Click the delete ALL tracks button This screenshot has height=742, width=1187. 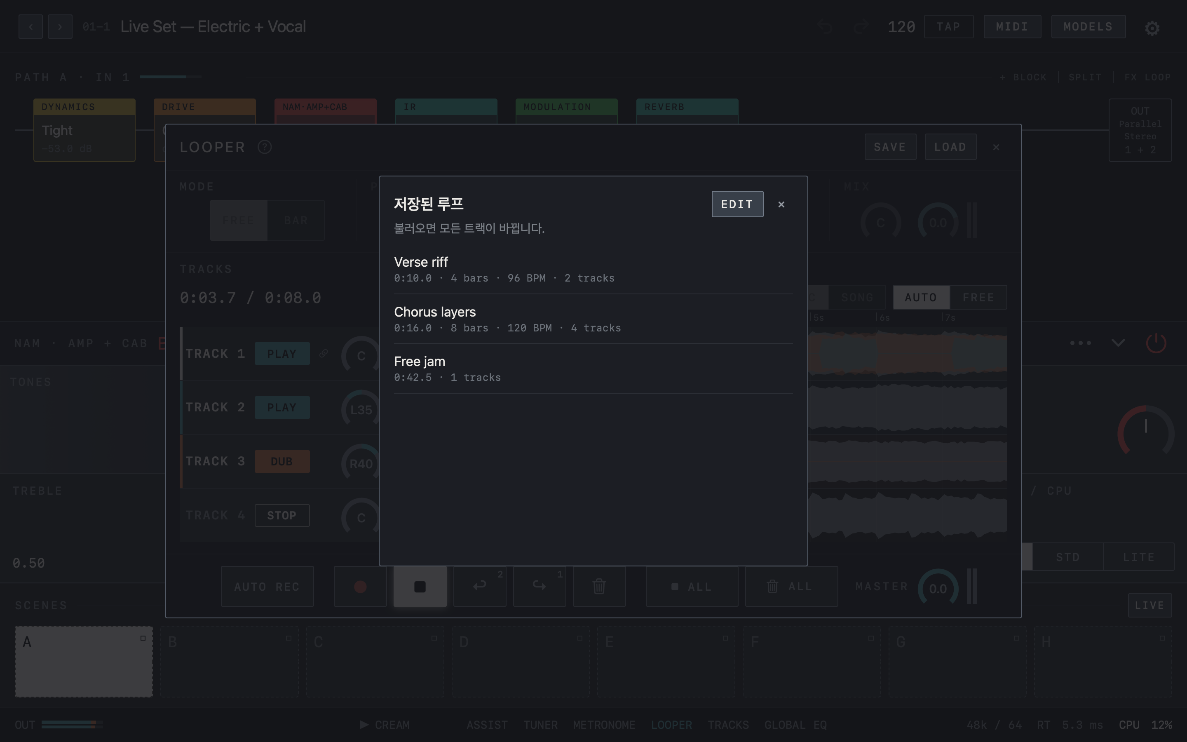pos(791,587)
